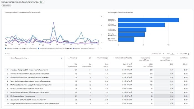Toggle the third dark purple legend series dot
Image resolution: width=194 pixels, height=109 pixels.
pyautogui.click(x=73, y=48)
